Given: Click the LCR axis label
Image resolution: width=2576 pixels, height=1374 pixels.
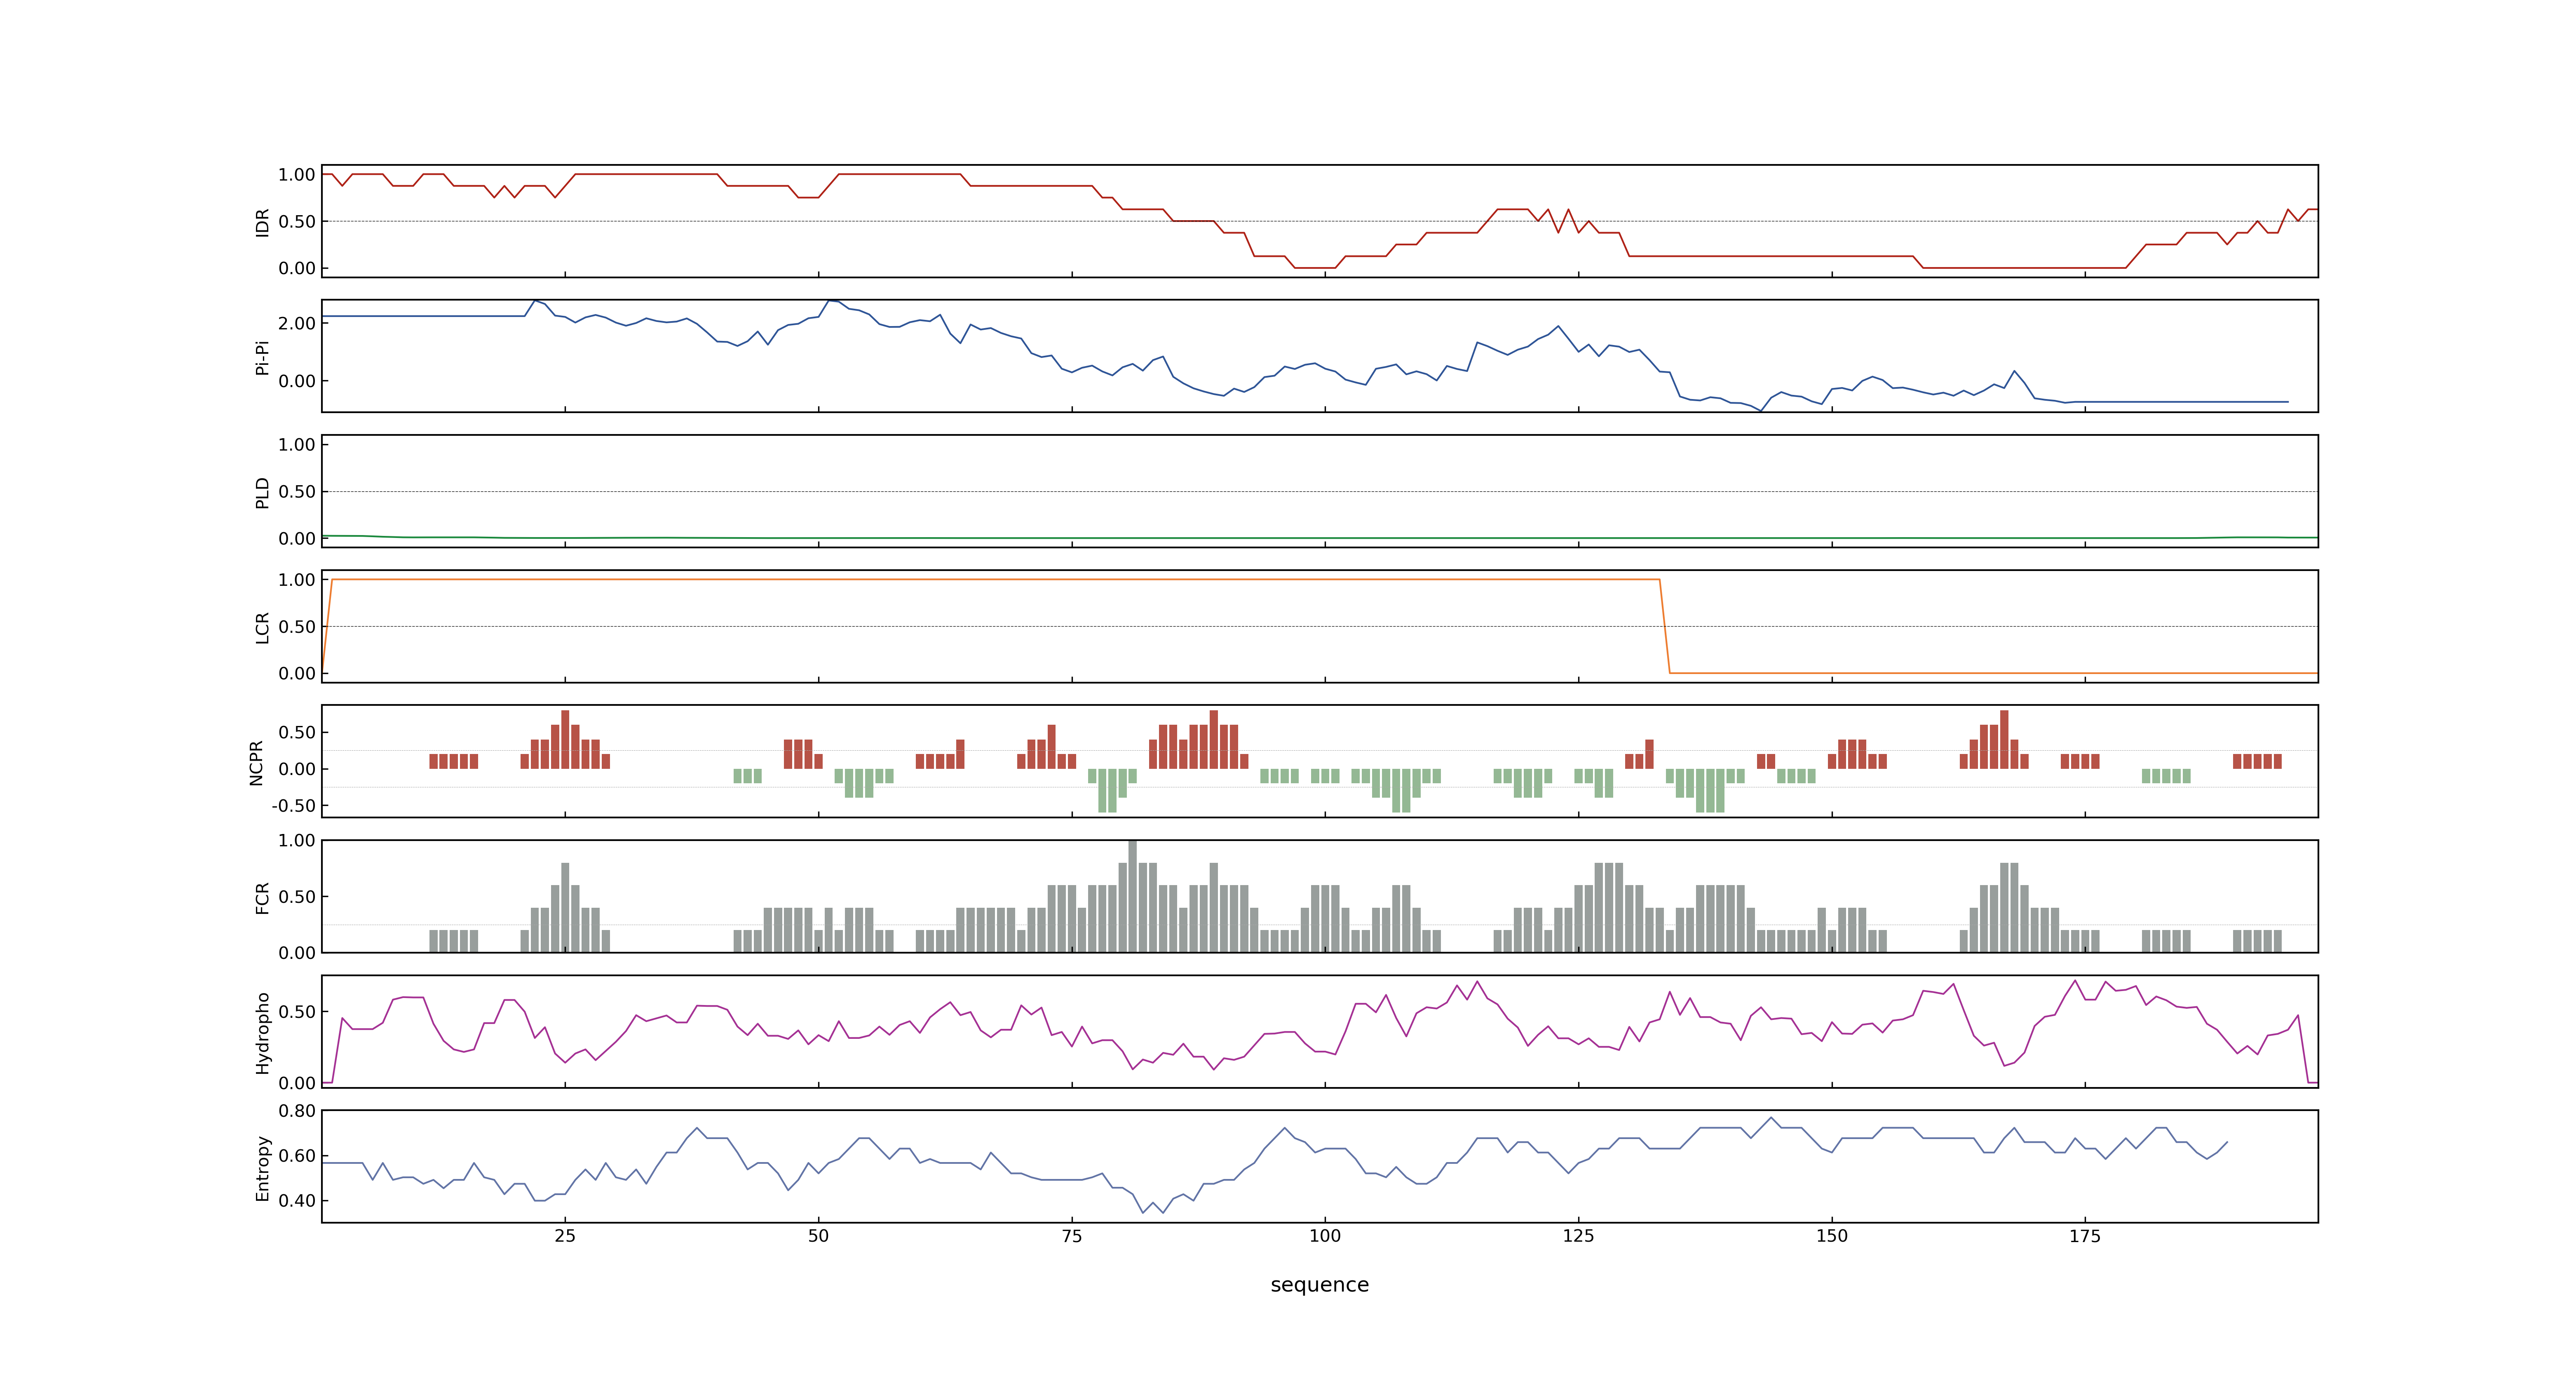Looking at the screenshot, I should pyautogui.click(x=263, y=628).
